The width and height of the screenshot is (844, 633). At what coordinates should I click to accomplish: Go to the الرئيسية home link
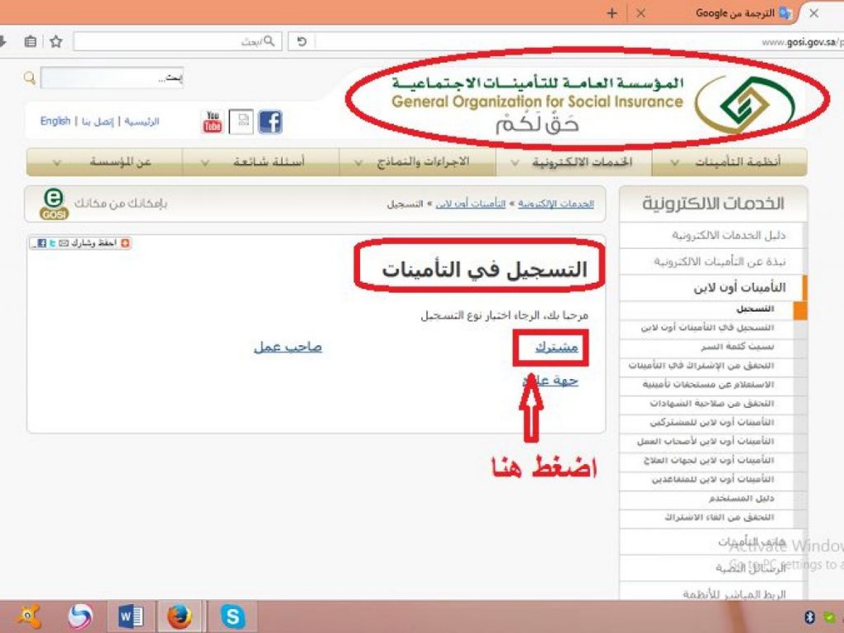click(x=142, y=122)
